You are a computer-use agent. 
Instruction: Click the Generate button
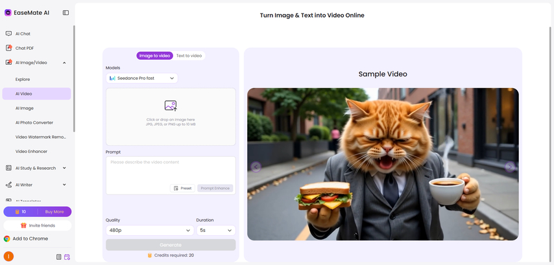point(171,245)
